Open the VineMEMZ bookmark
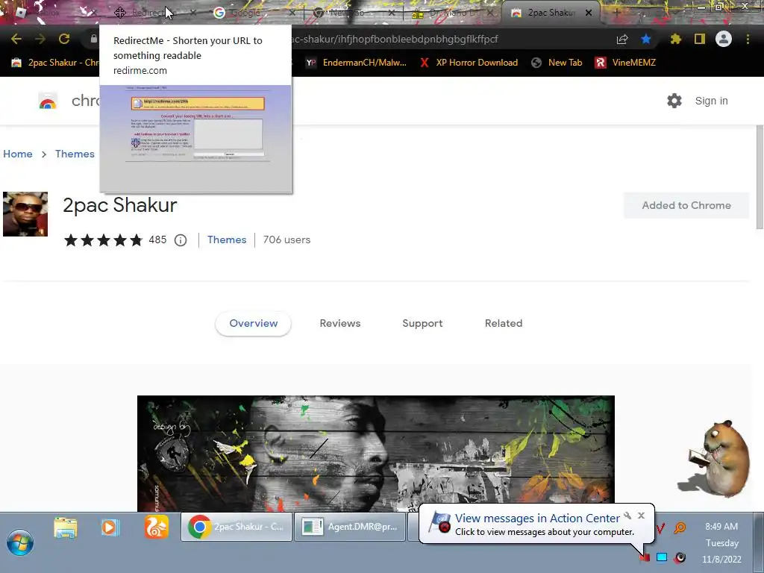Viewport: 764px width, 573px height. tap(626, 63)
